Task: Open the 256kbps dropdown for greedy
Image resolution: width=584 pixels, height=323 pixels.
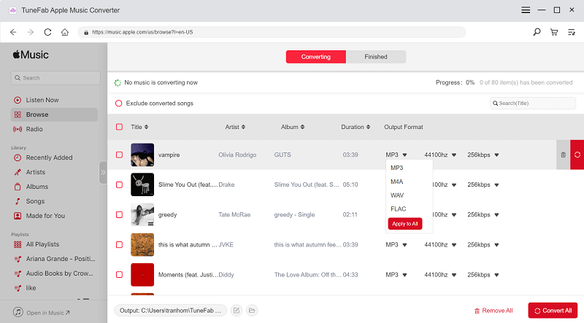Action: (x=483, y=214)
